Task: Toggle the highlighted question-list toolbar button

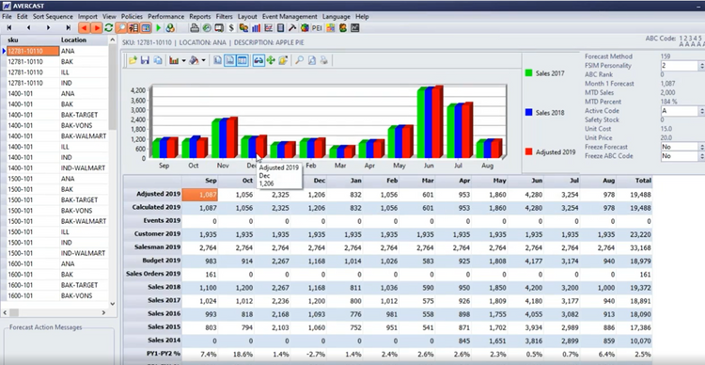Action: coord(133,28)
